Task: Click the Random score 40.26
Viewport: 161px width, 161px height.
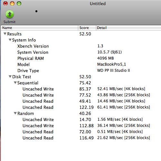Action: pos(85,113)
